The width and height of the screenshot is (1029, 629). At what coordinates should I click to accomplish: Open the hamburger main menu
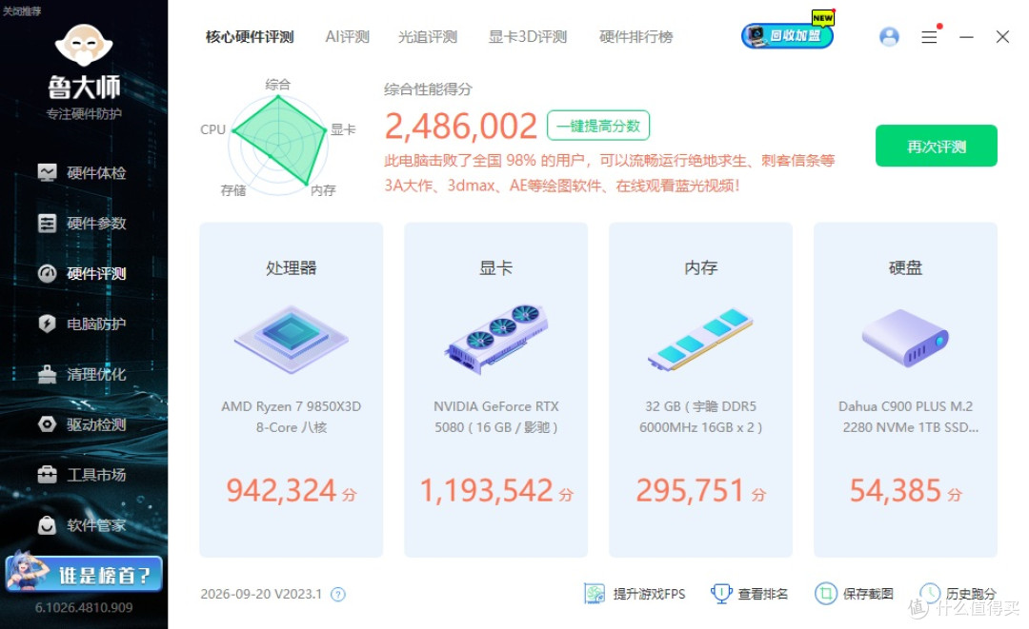coord(929,37)
